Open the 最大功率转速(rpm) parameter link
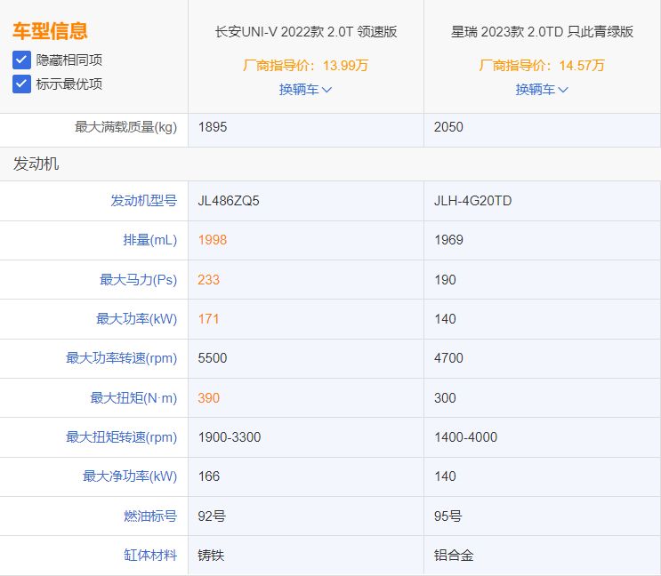This screenshot has width=661, height=576. pos(121,358)
